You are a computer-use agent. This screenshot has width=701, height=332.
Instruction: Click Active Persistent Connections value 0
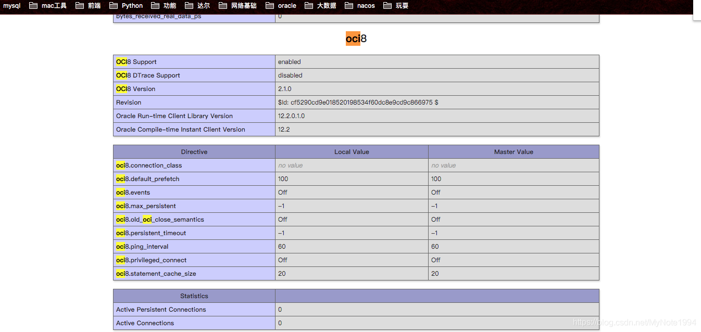[280, 310]
